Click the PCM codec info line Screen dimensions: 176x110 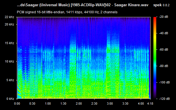[x=67, y=12]
